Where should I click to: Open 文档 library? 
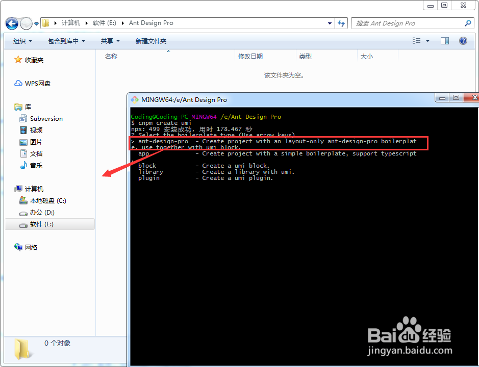tap(36, 153)
